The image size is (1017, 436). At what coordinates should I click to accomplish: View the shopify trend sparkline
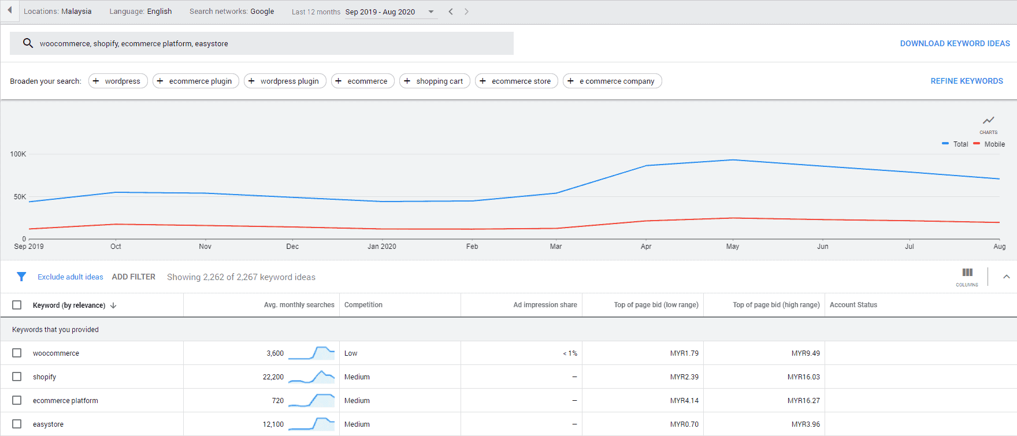click(311, 377)
